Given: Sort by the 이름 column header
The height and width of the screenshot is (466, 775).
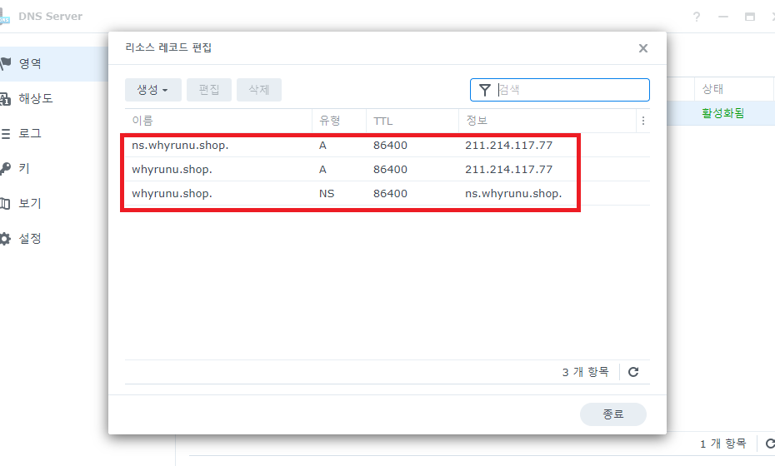Looking at the screenshot, I should coord(218,121).
